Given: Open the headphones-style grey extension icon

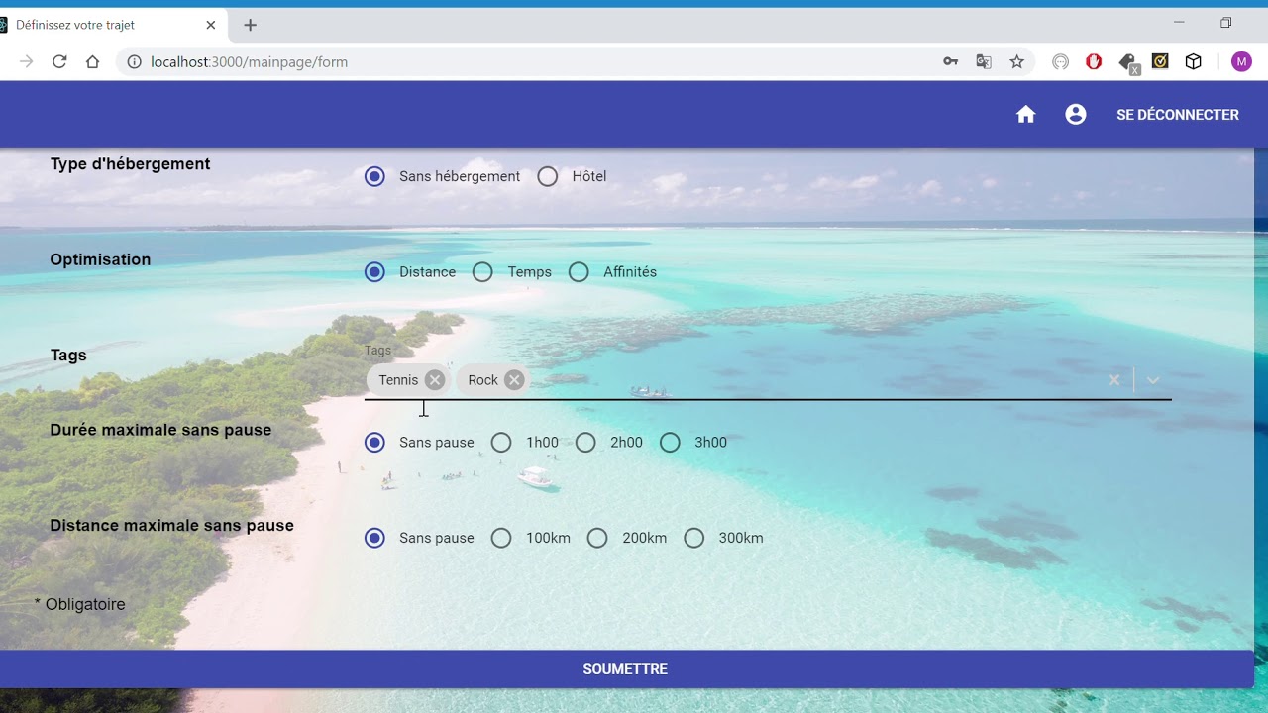Looking at the screenshot, I should coord(1060,61).
